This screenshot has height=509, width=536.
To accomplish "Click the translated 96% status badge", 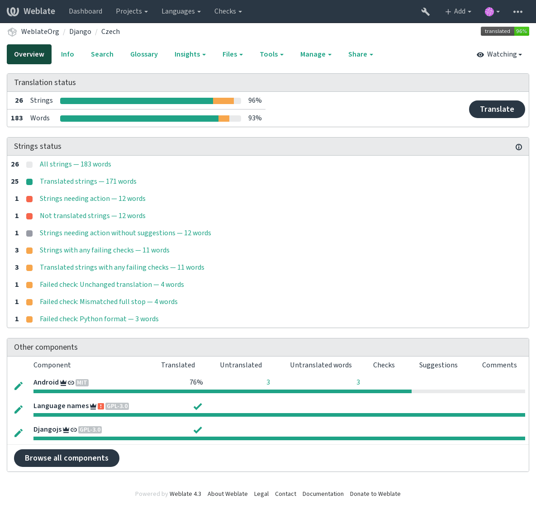I will (504, 32).
